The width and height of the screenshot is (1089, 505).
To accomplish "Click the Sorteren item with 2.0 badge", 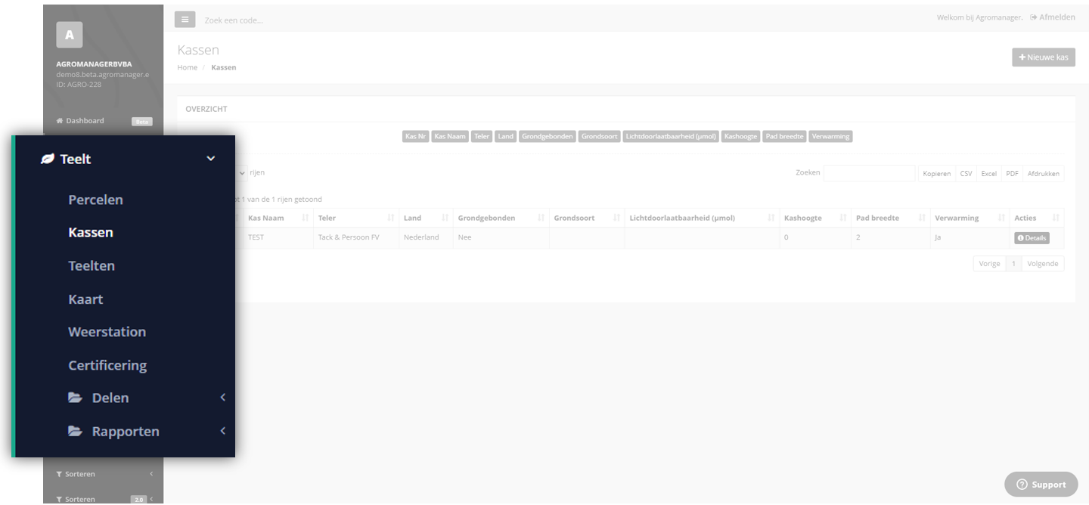I will (104, 499).
